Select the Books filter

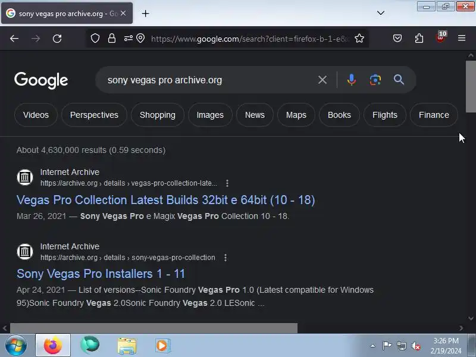(x=339, y=115)
